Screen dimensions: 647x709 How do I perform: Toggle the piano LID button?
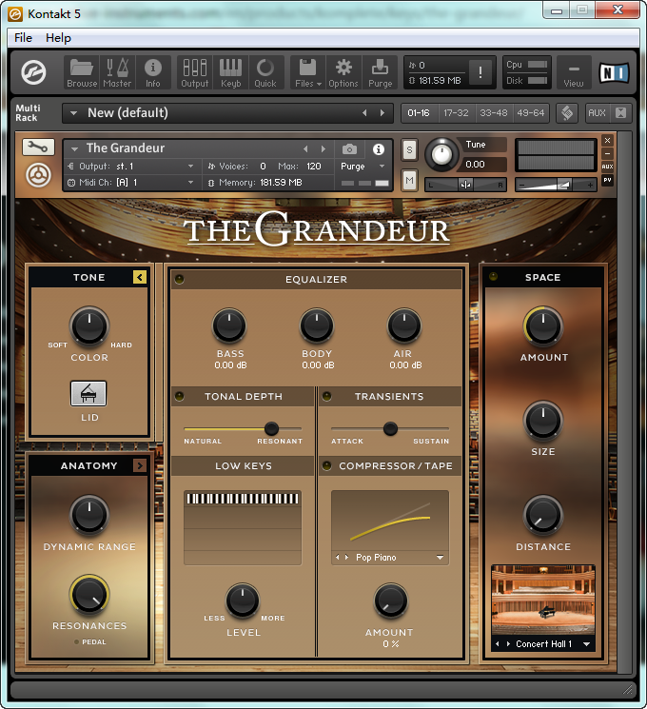(88, 393)
